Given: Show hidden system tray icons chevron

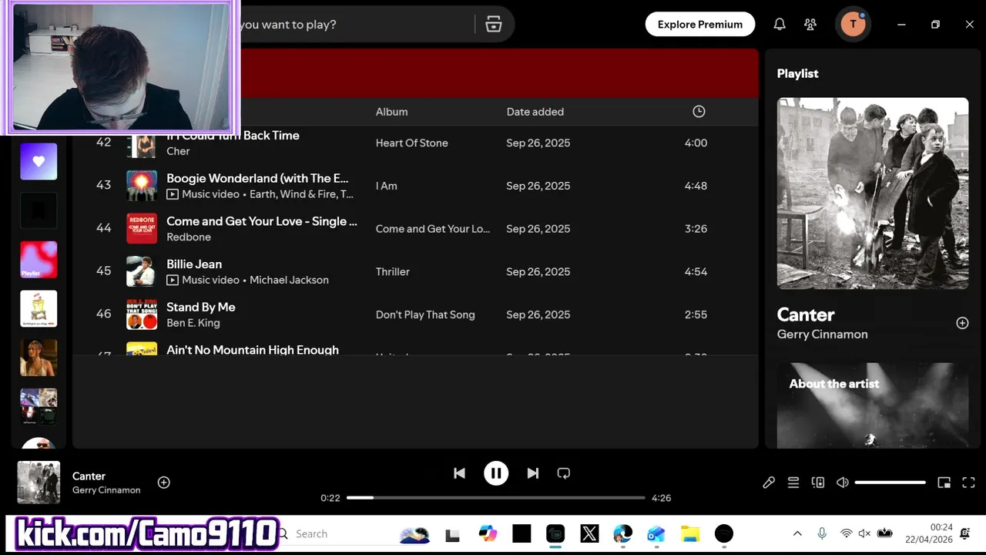Looking at the screenshot, I should point(797,533).
